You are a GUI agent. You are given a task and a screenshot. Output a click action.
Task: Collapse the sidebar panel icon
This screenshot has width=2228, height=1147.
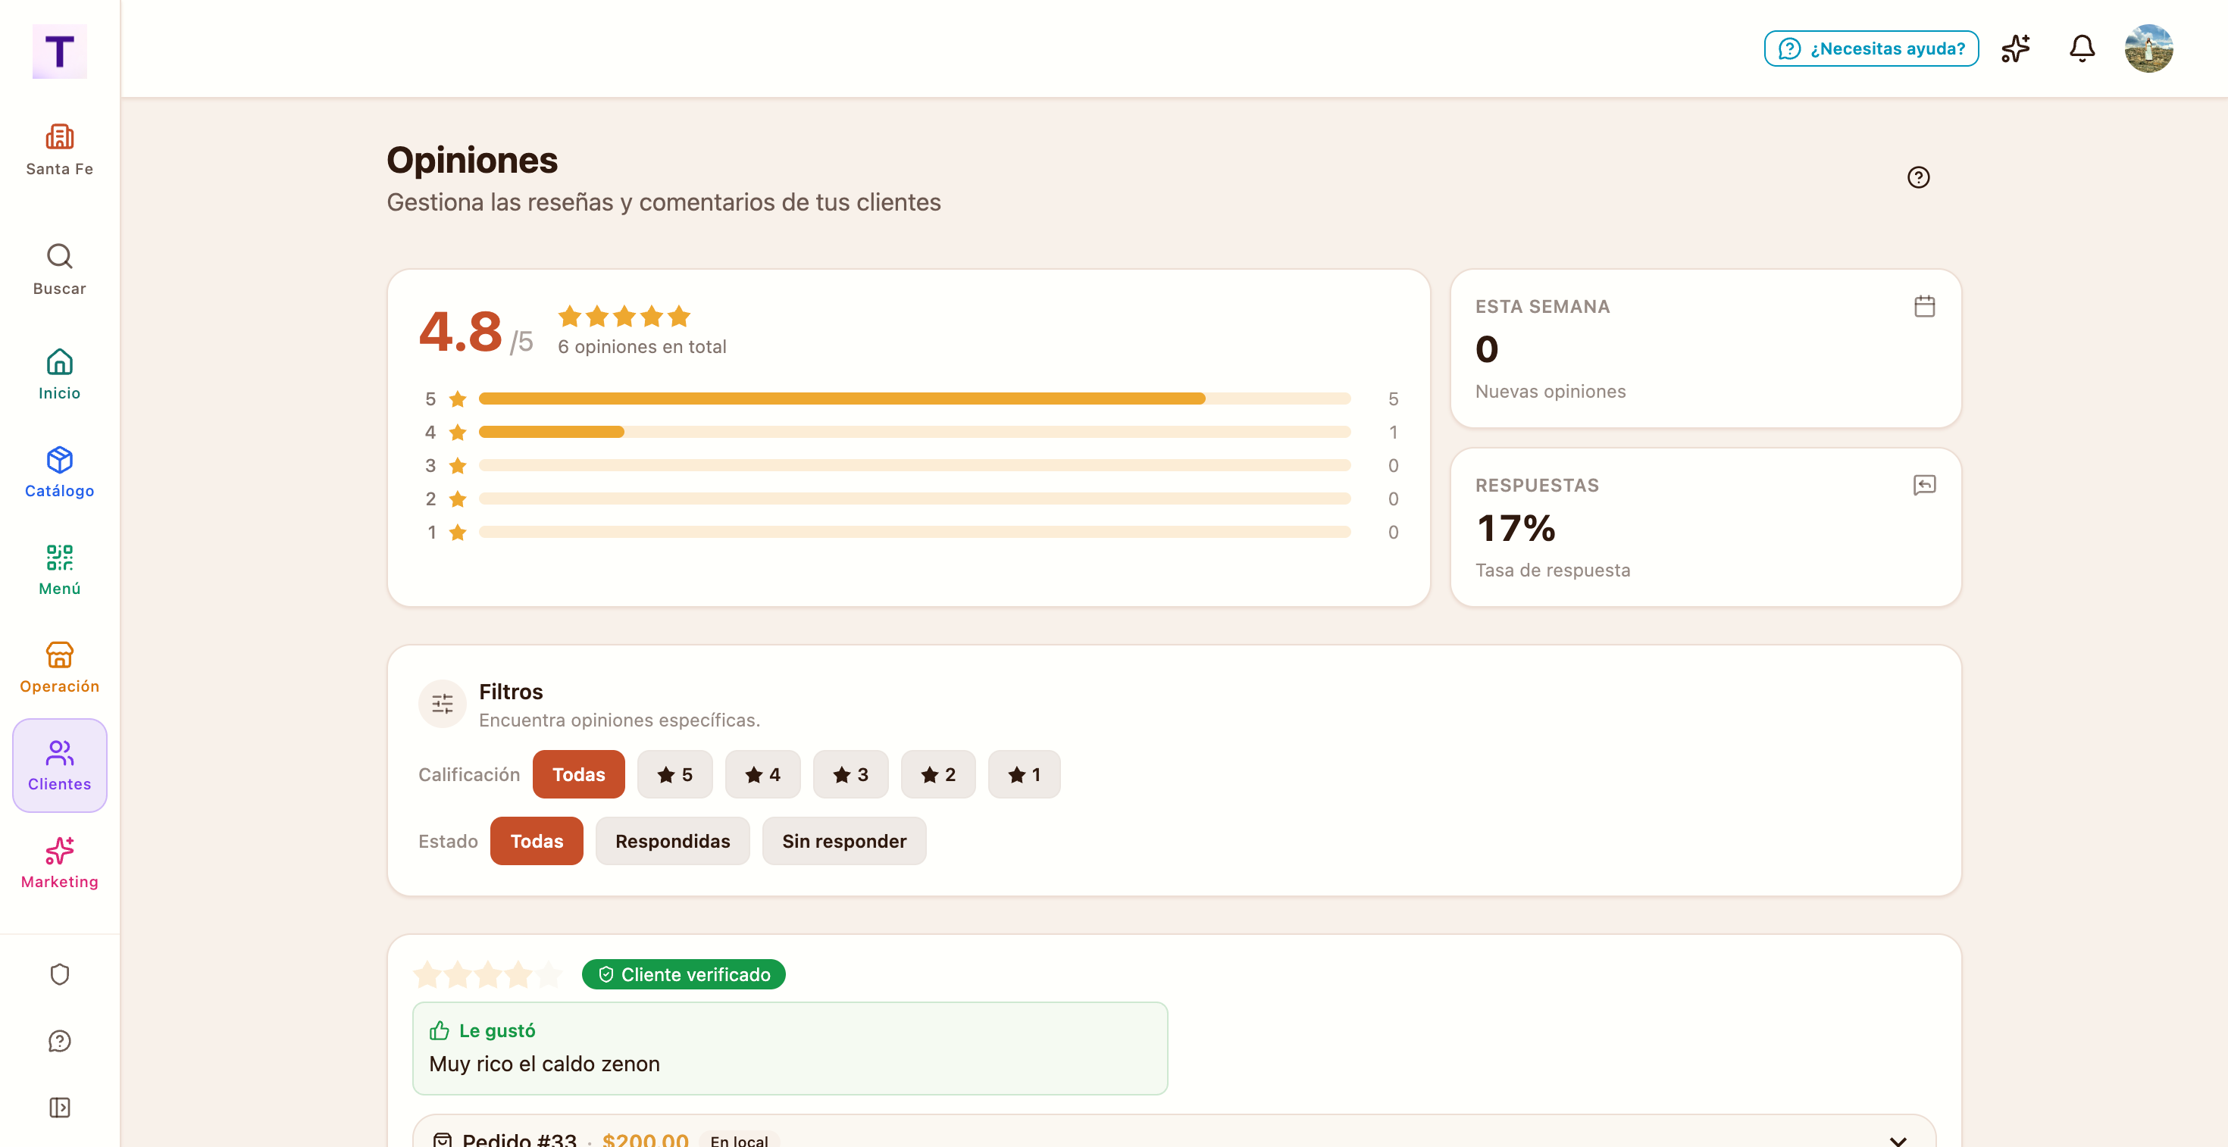(x=60, y=1108)
